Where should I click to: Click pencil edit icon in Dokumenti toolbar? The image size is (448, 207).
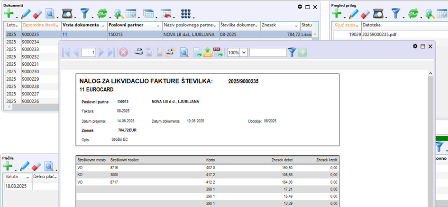26,13
